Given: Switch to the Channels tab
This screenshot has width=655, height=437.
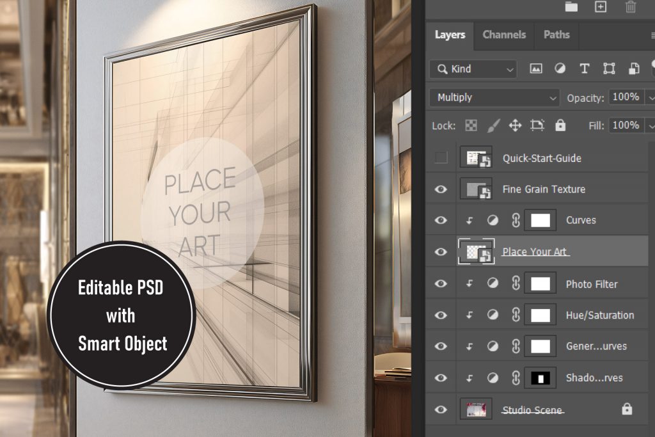Looking at the screenshot, I should click(504, 35).
